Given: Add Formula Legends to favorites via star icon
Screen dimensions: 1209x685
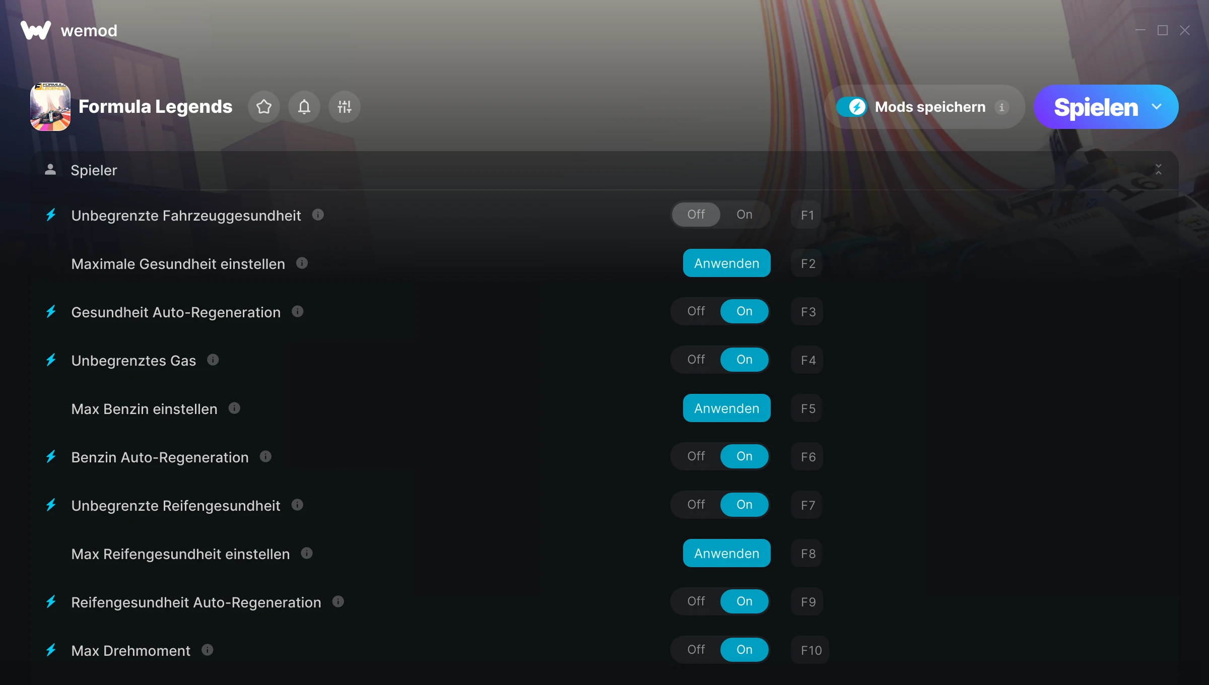Looking at the screenshot, I should pyautogui.click(x=264, y=107).
